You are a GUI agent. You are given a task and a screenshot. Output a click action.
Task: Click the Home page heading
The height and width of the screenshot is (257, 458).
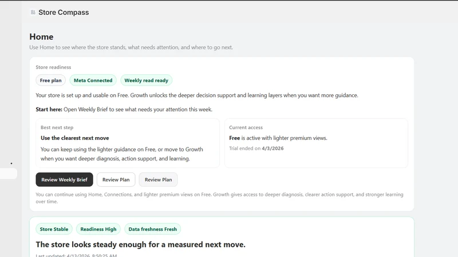pyautogui.click(x=41, y=37)
